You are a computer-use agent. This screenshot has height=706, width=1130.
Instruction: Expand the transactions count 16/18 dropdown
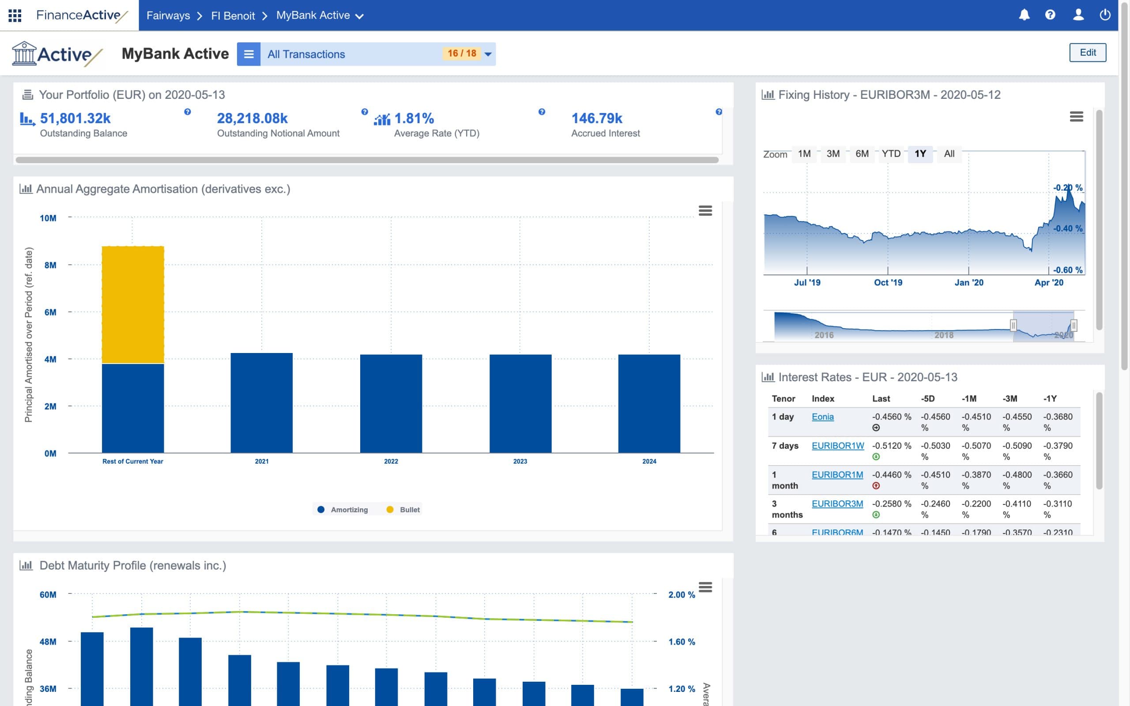tap(488, 53)
